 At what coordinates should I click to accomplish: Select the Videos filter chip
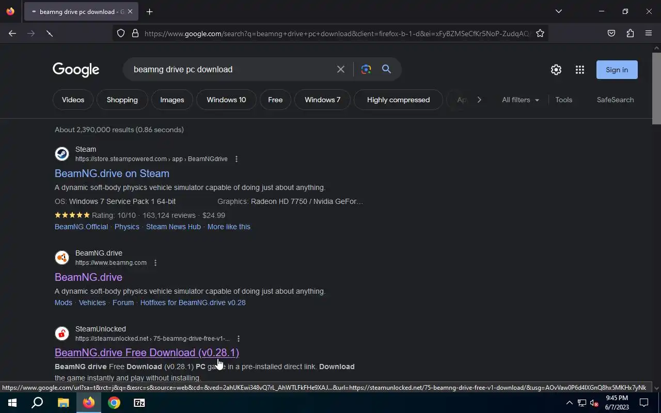click(73, 100)
